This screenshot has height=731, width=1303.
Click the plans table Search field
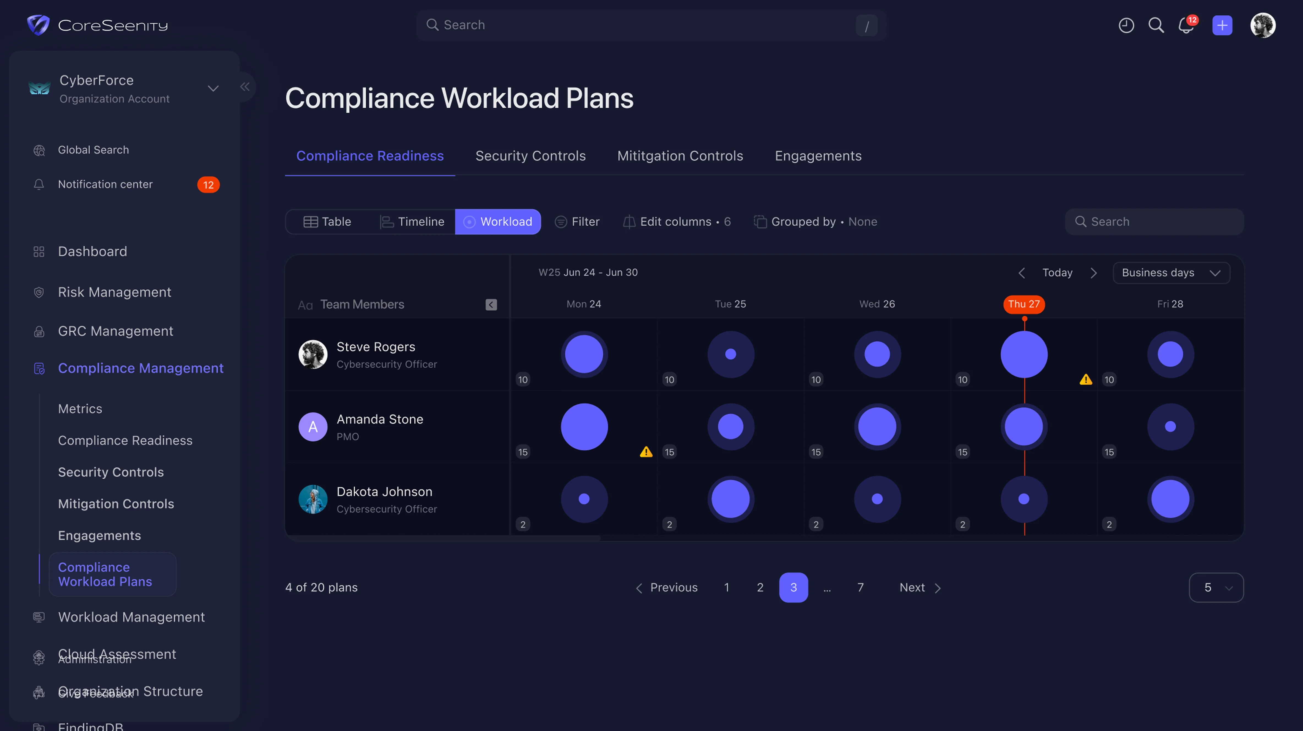(1154, 222)
